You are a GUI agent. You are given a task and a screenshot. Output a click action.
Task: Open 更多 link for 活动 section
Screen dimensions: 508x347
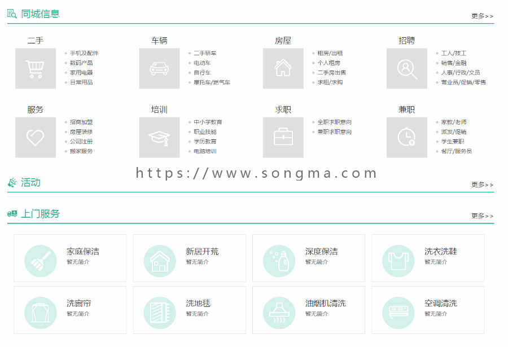pyautogui.click(x=482, y=185)
